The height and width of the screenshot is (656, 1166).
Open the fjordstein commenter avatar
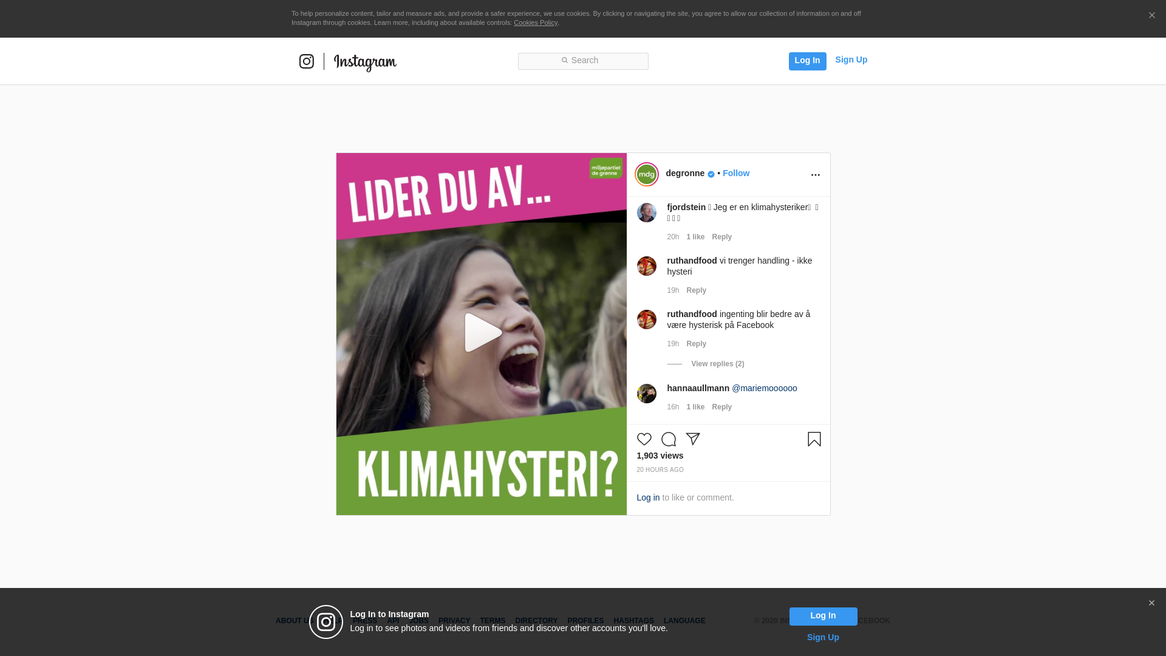click(646, 213)
